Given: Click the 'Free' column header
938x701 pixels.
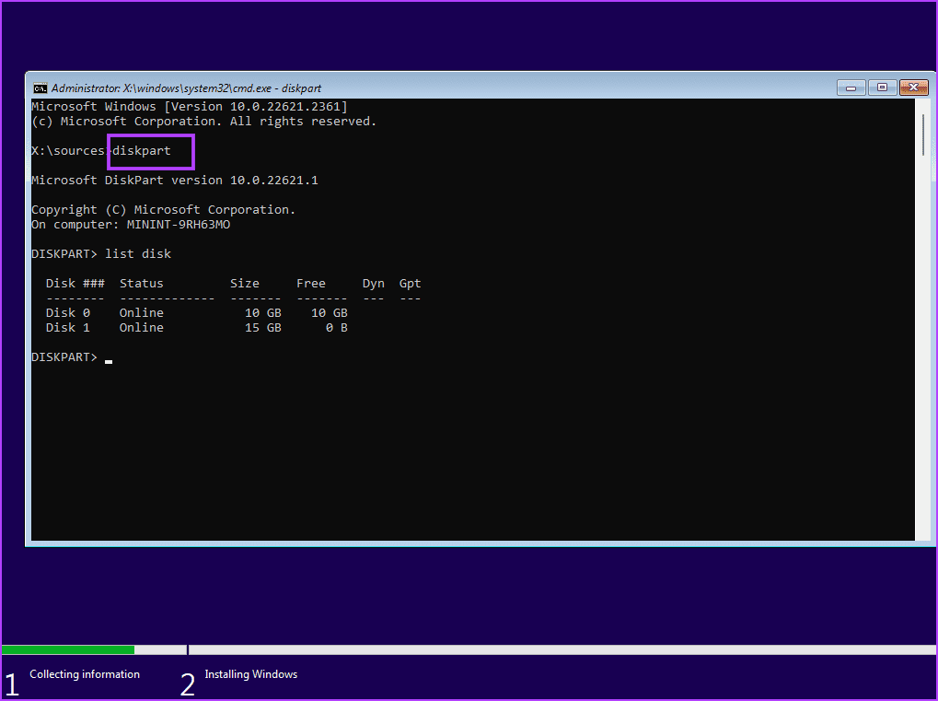Looking at the screenshot, I should click(x=311, y=283).
